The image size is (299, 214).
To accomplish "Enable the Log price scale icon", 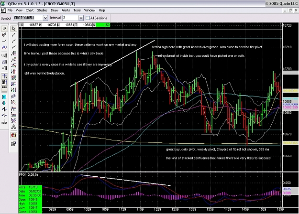I will coord(4,55).
